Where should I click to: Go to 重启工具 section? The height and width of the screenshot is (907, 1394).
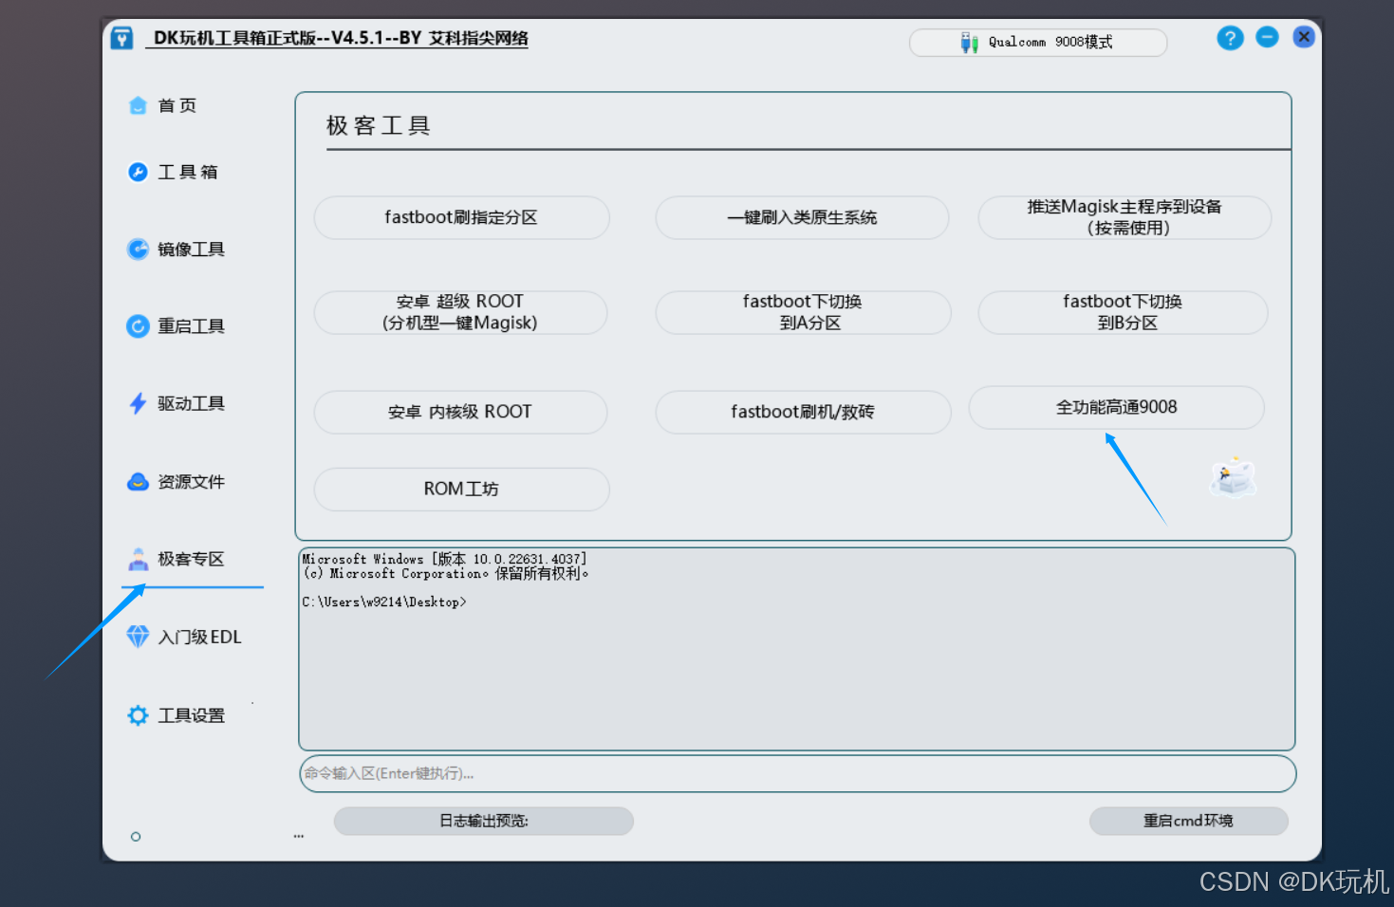tap(191, 326)
